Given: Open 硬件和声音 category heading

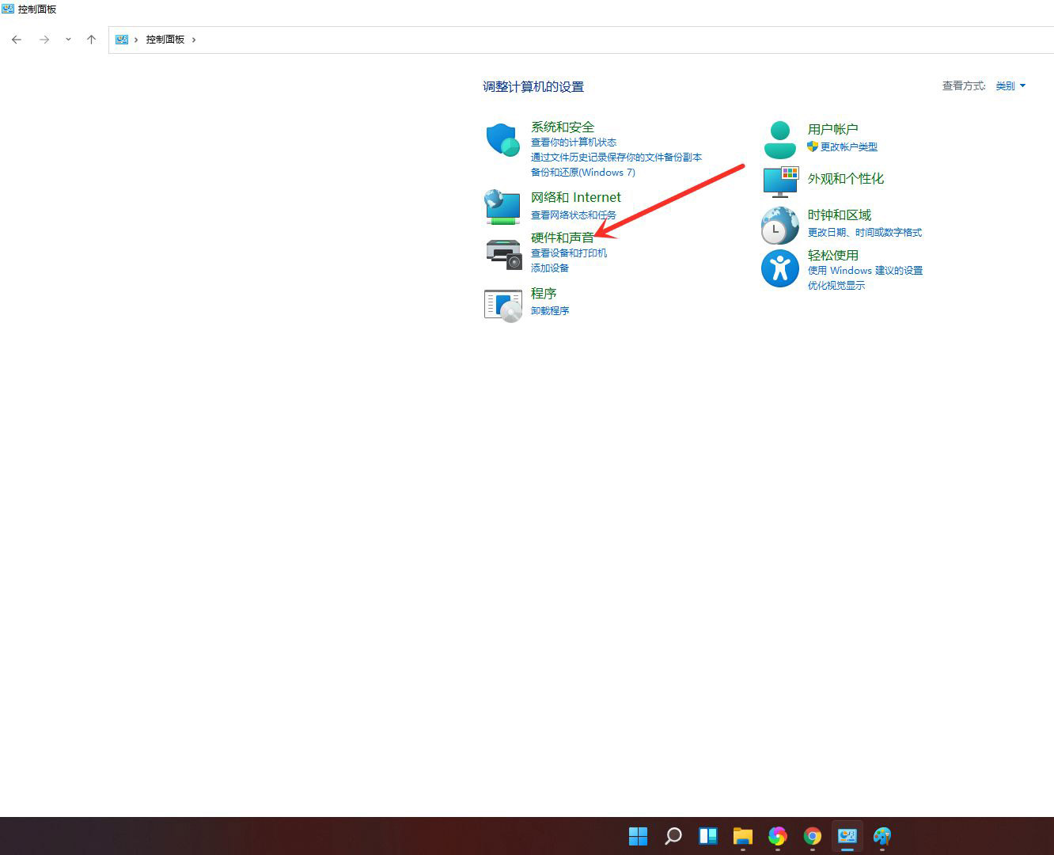Looking at the screenshot, I should click(x=563, y=237).
